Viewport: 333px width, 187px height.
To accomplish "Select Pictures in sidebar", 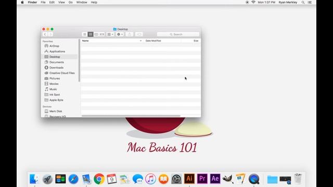I will [55, 78].
